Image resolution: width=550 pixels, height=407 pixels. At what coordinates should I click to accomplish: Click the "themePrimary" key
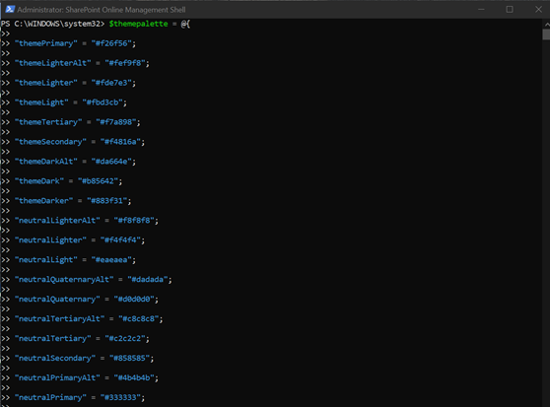[x=45, y=43]
